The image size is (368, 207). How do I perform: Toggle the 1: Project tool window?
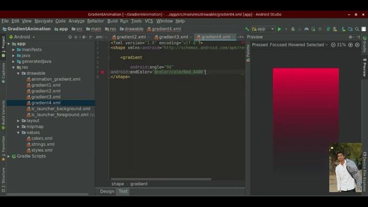(x=3, y=47)
